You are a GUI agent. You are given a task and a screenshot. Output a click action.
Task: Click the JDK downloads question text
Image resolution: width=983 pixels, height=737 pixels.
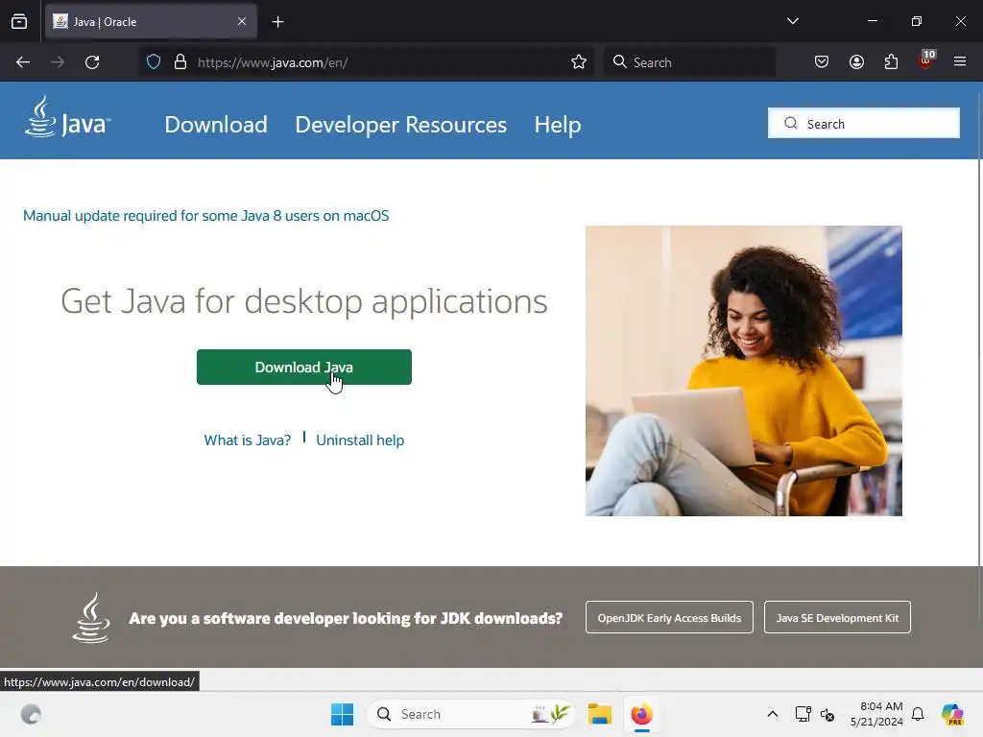pos(346,618)
